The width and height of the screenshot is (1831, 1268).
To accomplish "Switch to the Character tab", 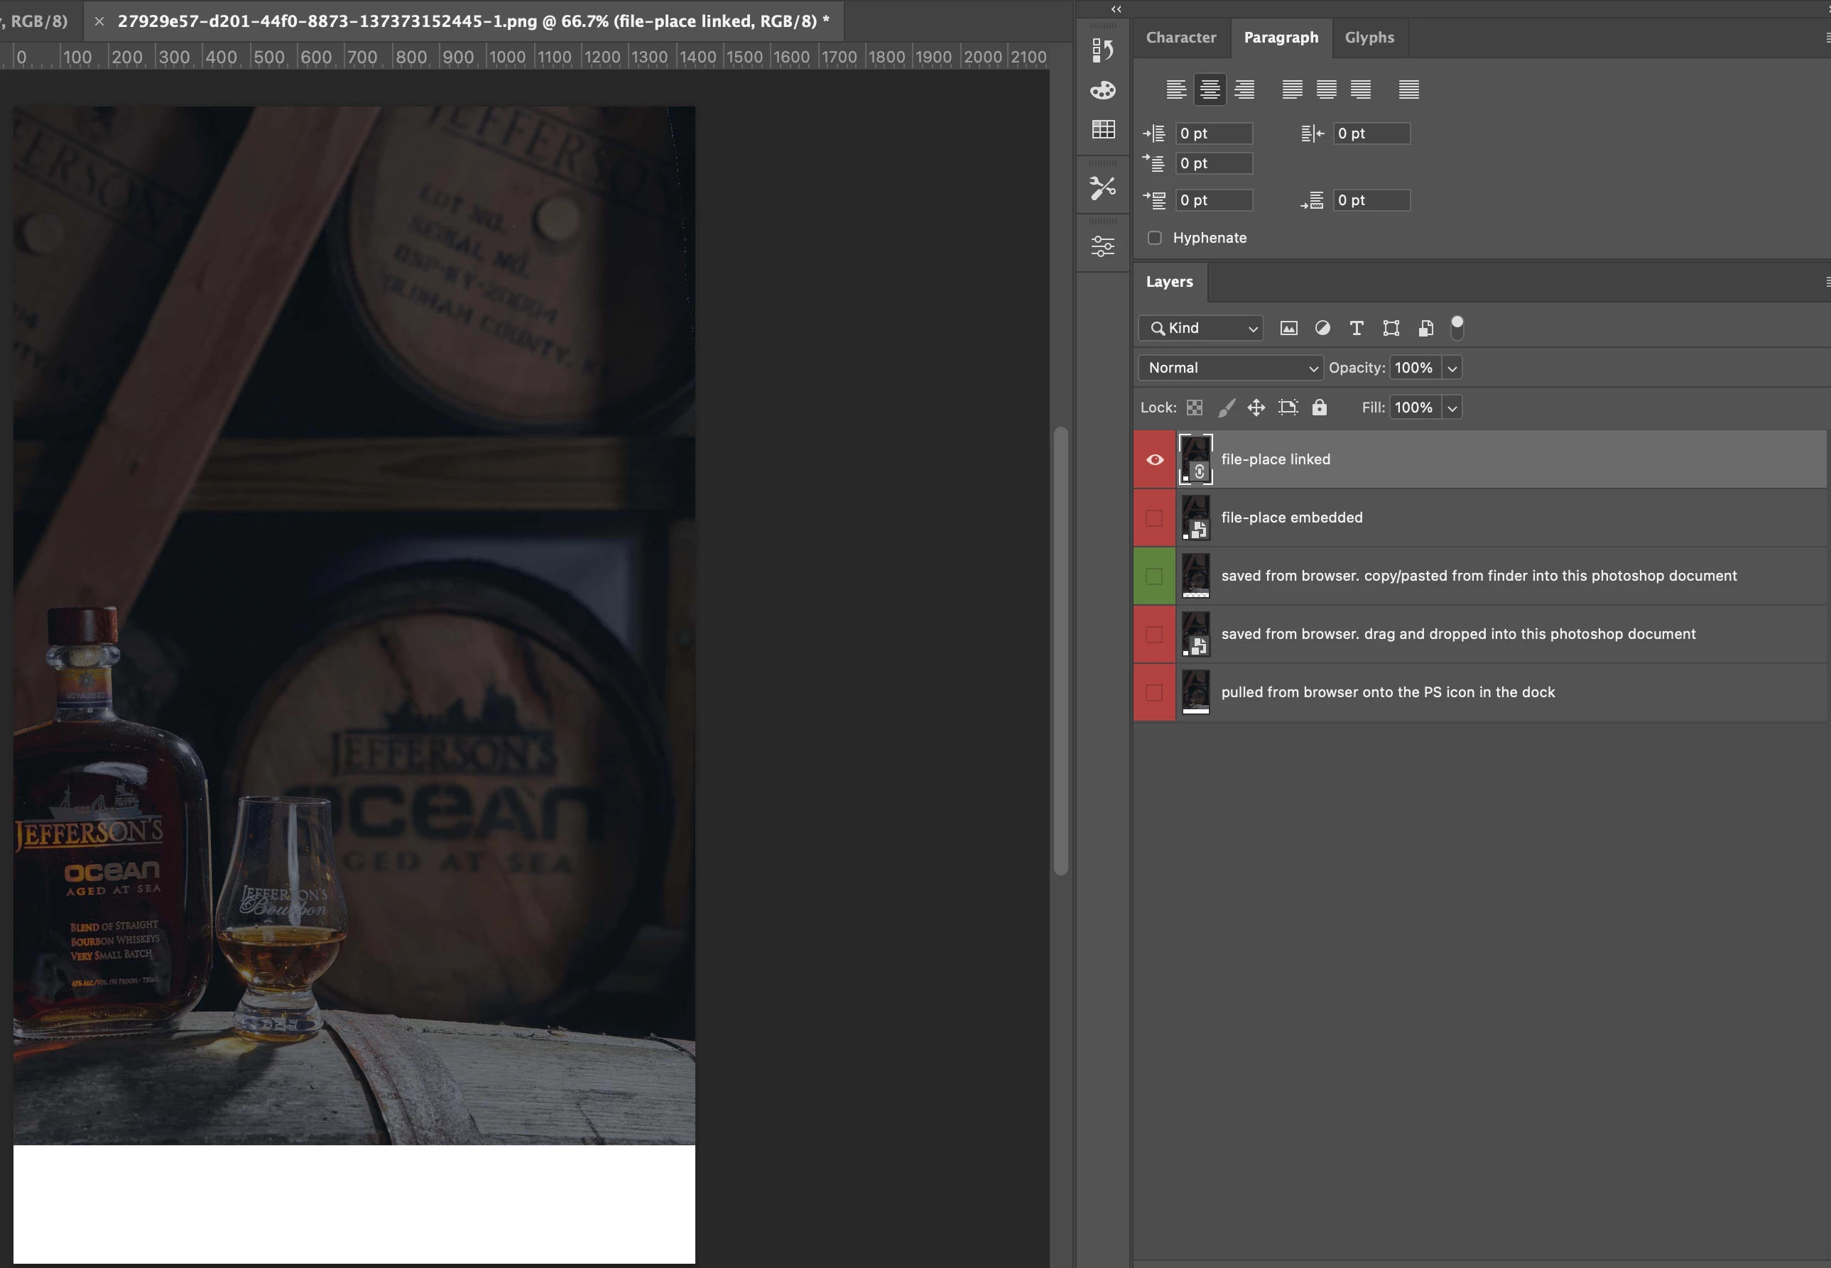I will [1180, 38].
